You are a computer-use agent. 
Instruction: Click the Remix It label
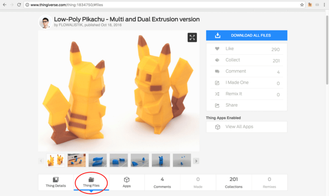pos(233,94)
